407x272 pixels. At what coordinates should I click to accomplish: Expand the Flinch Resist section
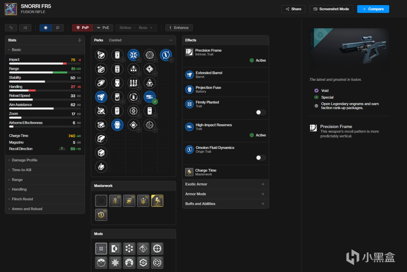click(45, 199)
